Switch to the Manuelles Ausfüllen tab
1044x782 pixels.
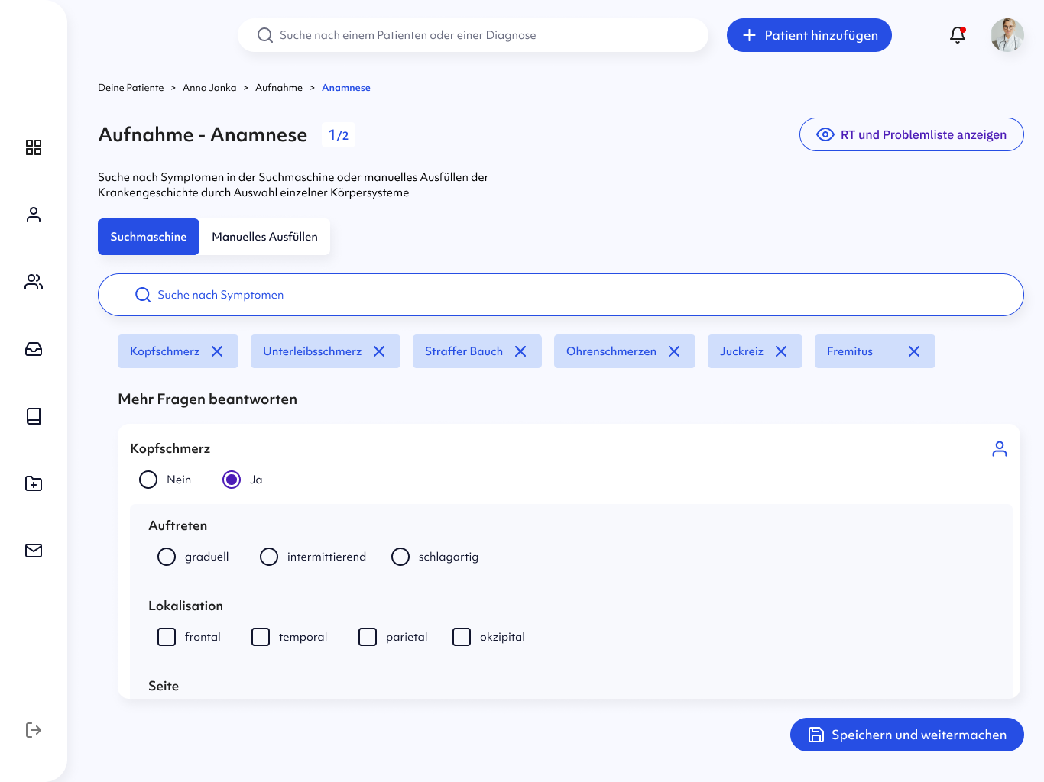pyautogui.click(x=264, y=237)
